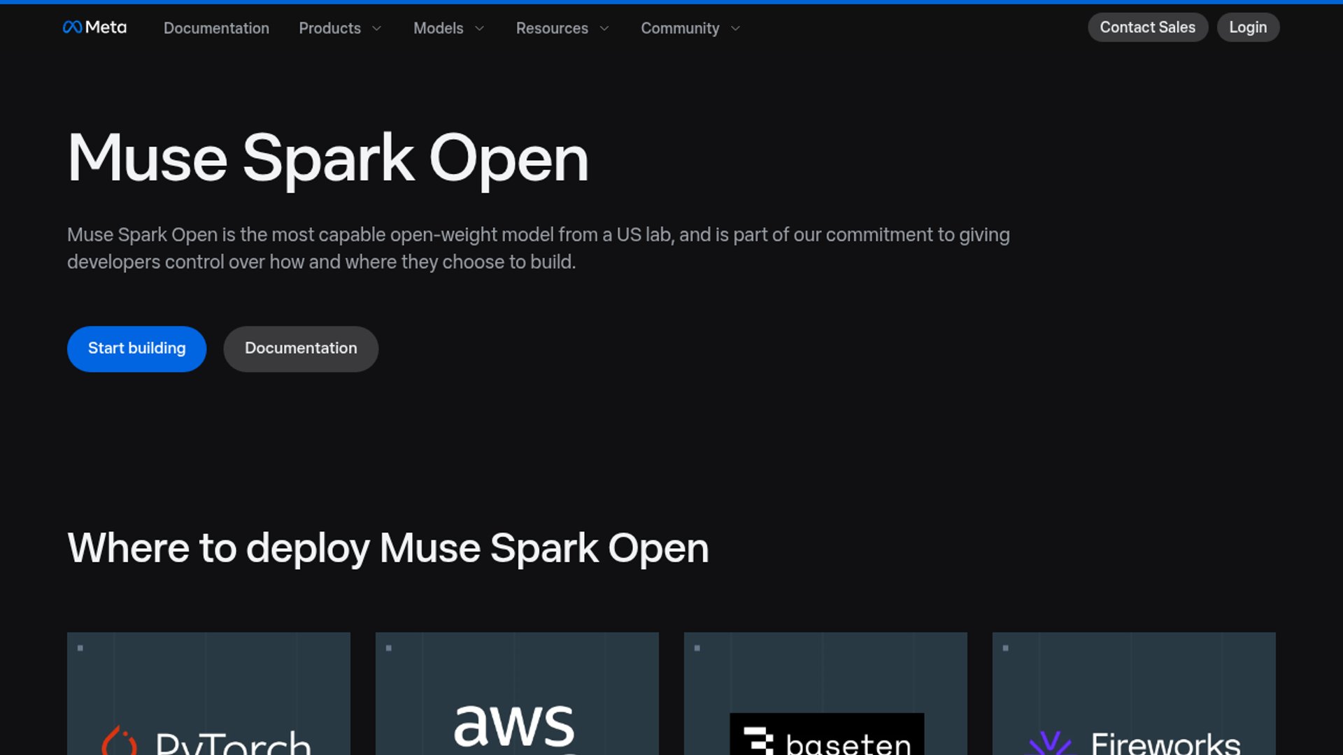Click the blue Start building button
This screenshot has height=755, width=1343.
pos(136,349)
